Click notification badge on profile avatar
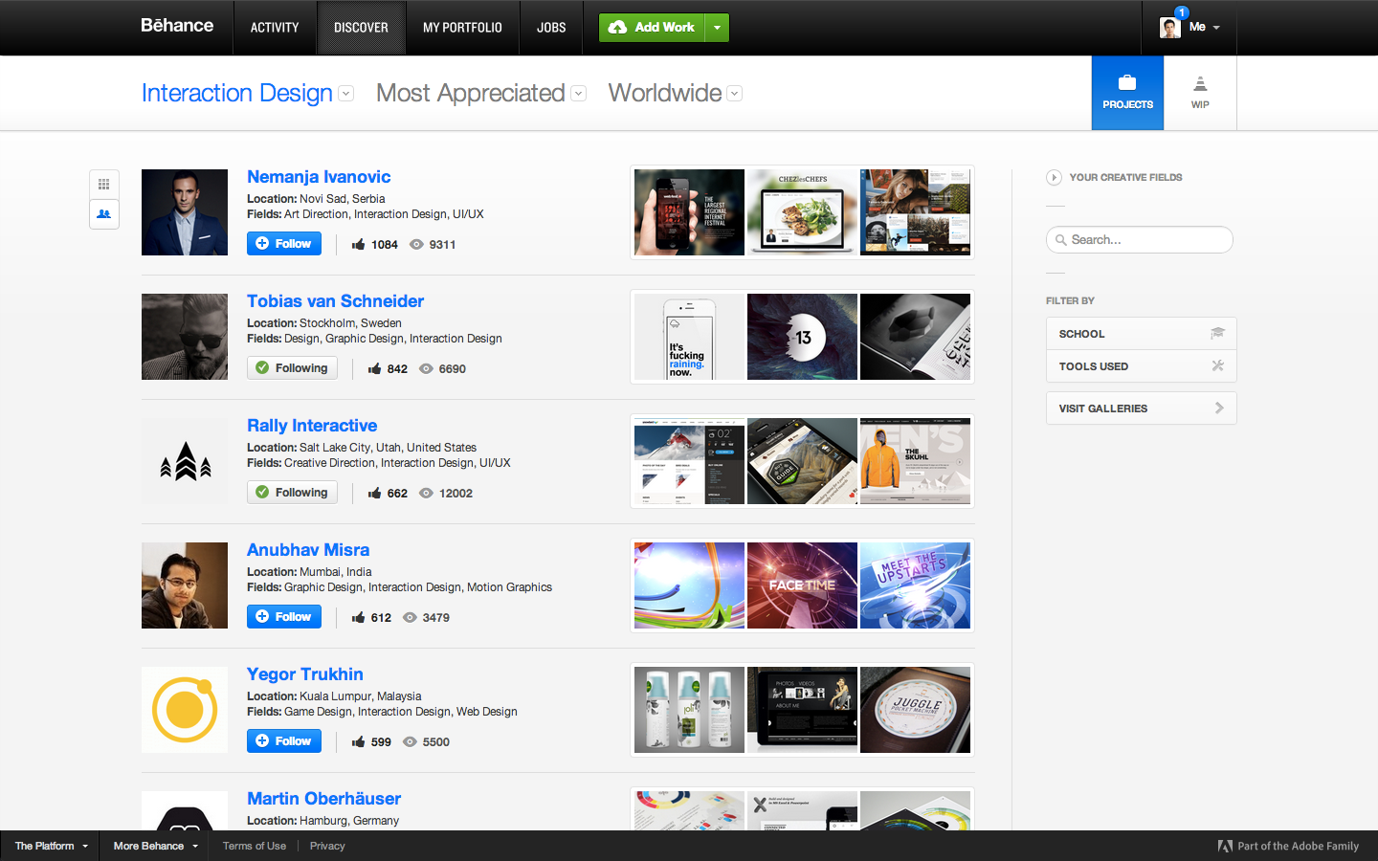 [x=1182, y=12]
